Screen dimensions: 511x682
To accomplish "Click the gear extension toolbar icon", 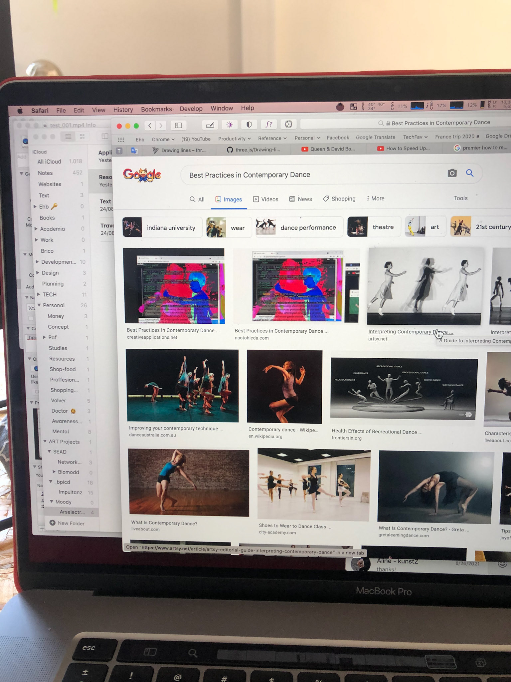I will (288, 124).
